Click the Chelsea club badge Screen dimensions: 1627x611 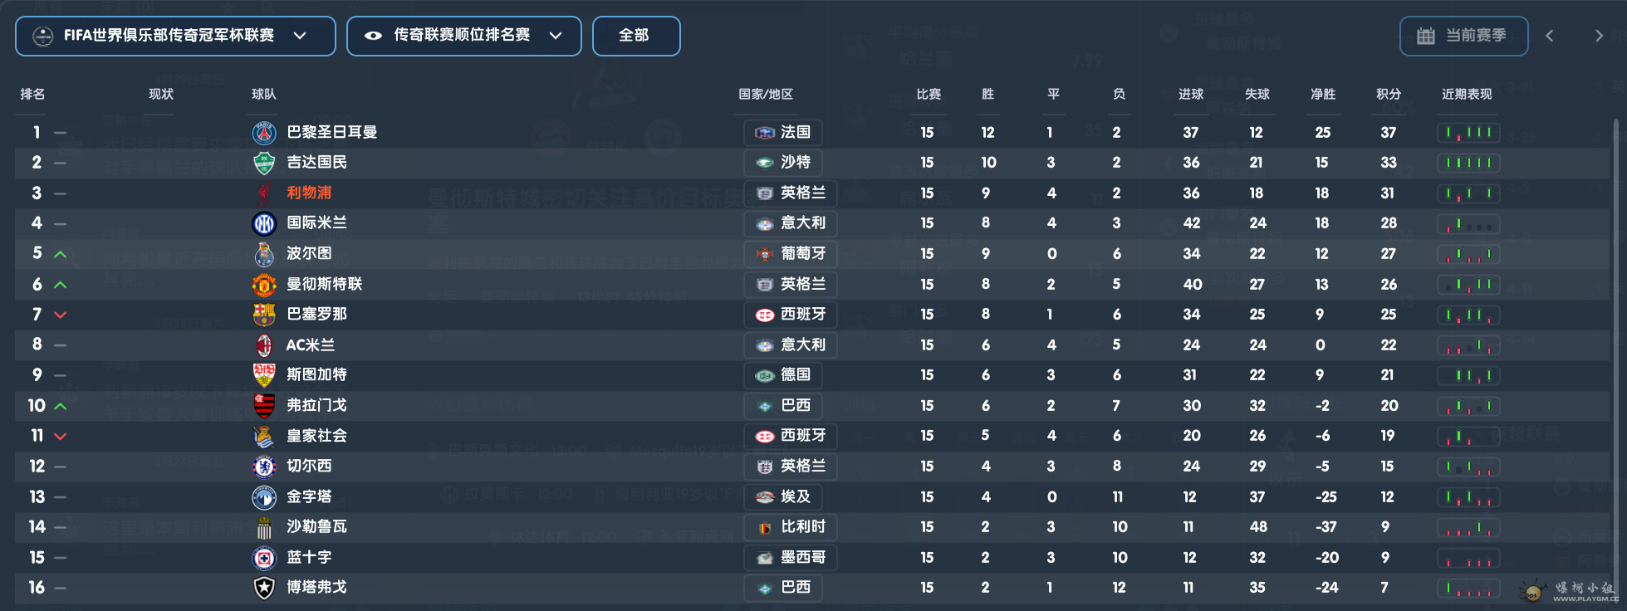tap(264, 467)
